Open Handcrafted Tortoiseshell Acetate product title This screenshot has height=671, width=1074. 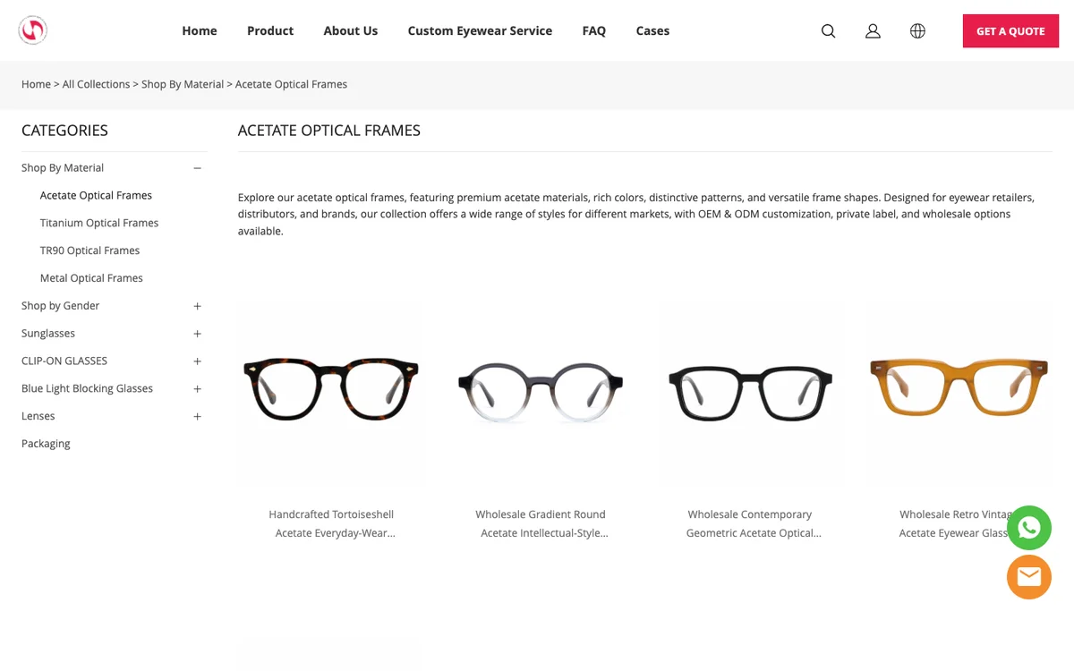pos(331,523)
